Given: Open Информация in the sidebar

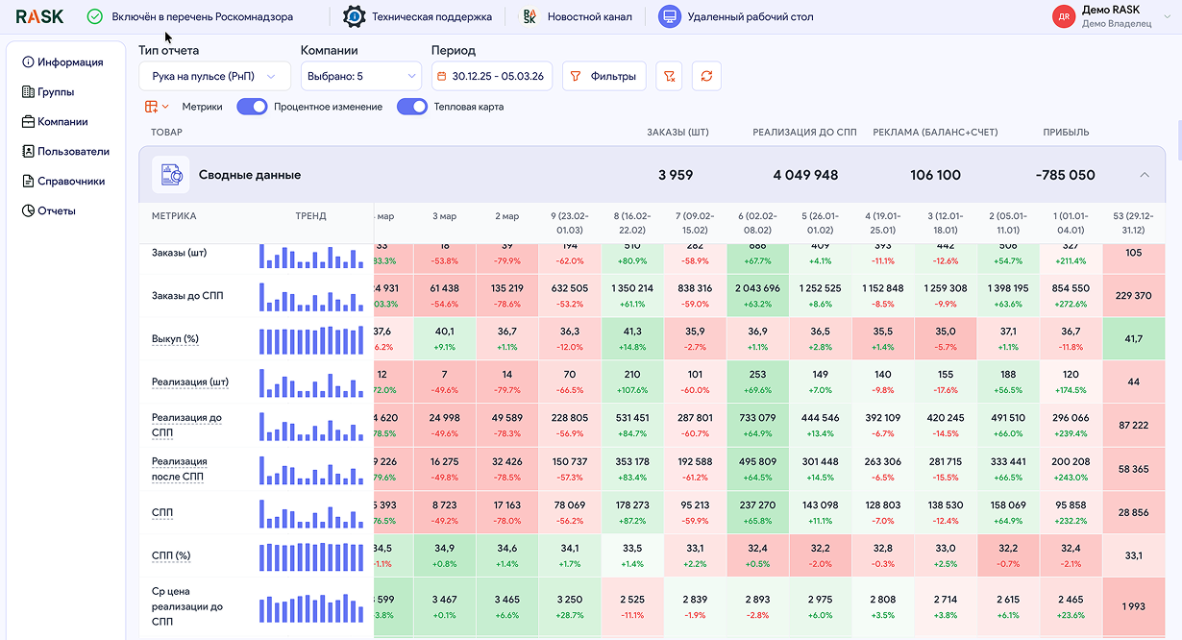Looking at the screenshot, I should pos(62,62).
